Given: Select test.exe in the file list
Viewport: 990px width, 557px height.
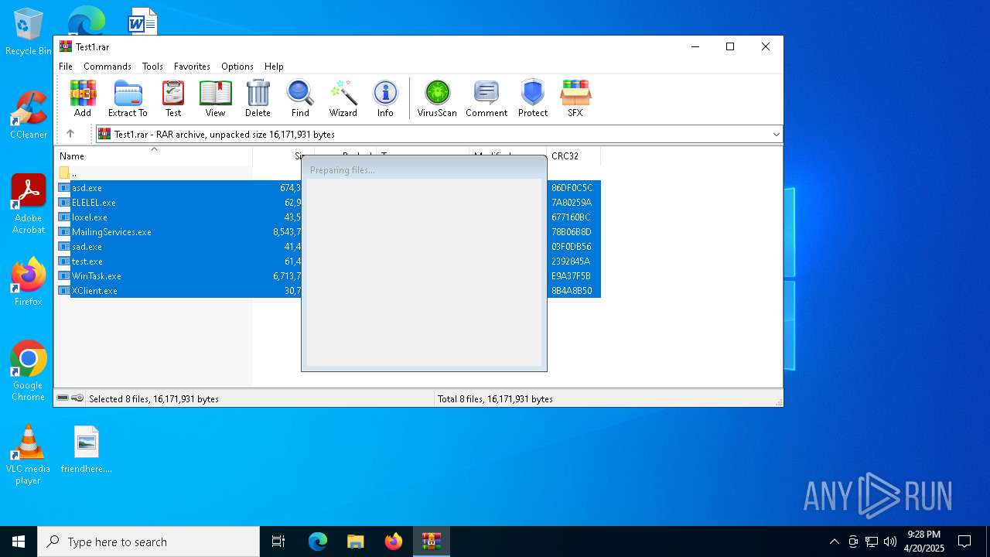Looking at the screenshot, I should coord(87,261).
